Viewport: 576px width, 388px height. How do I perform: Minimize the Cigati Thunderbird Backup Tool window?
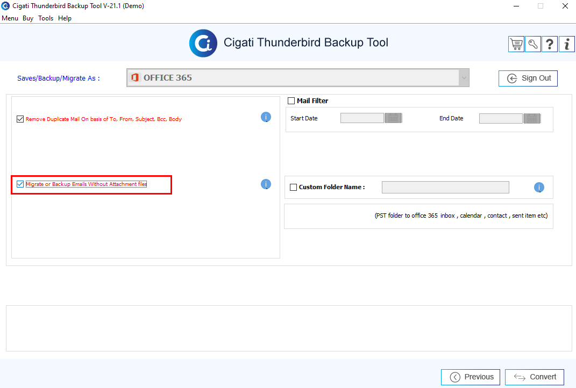[516, 6]
